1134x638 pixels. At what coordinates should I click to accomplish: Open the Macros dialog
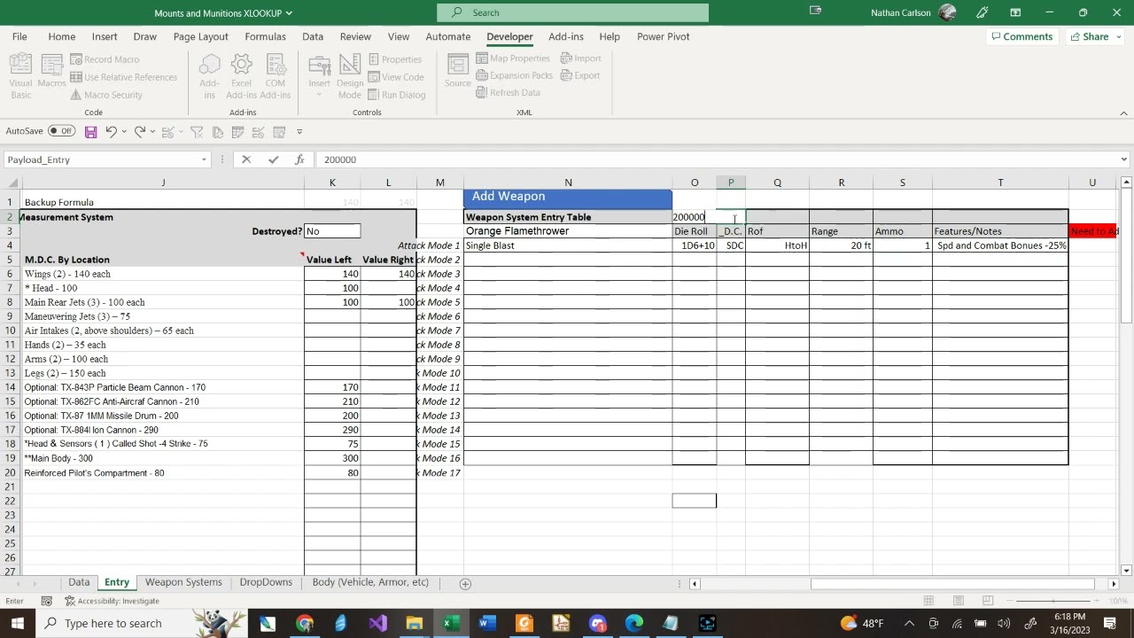tap(51, 71)
